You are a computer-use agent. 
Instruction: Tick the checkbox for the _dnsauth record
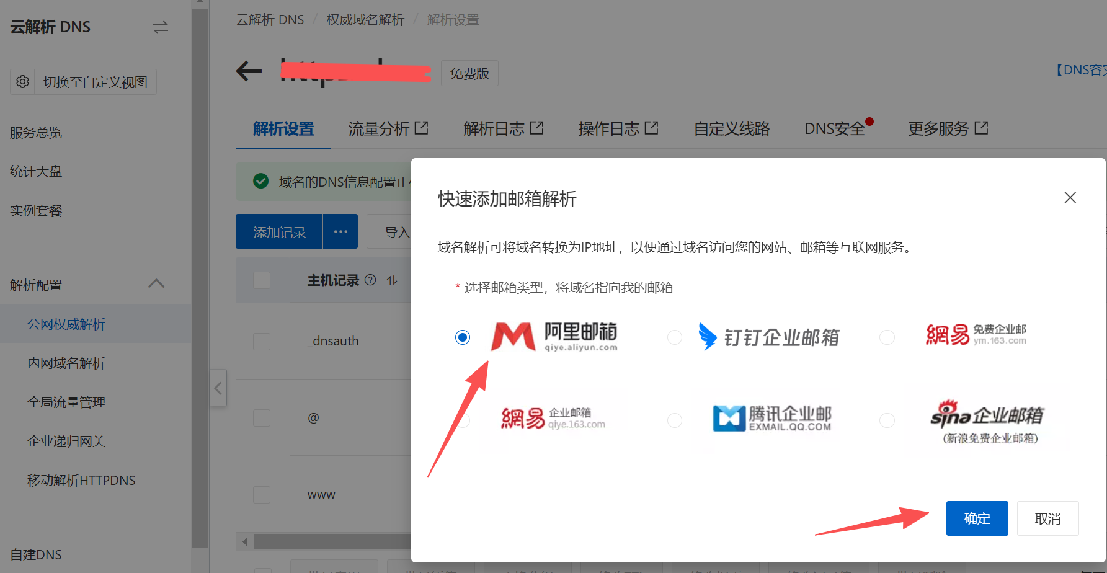click(x=262, y=342)
